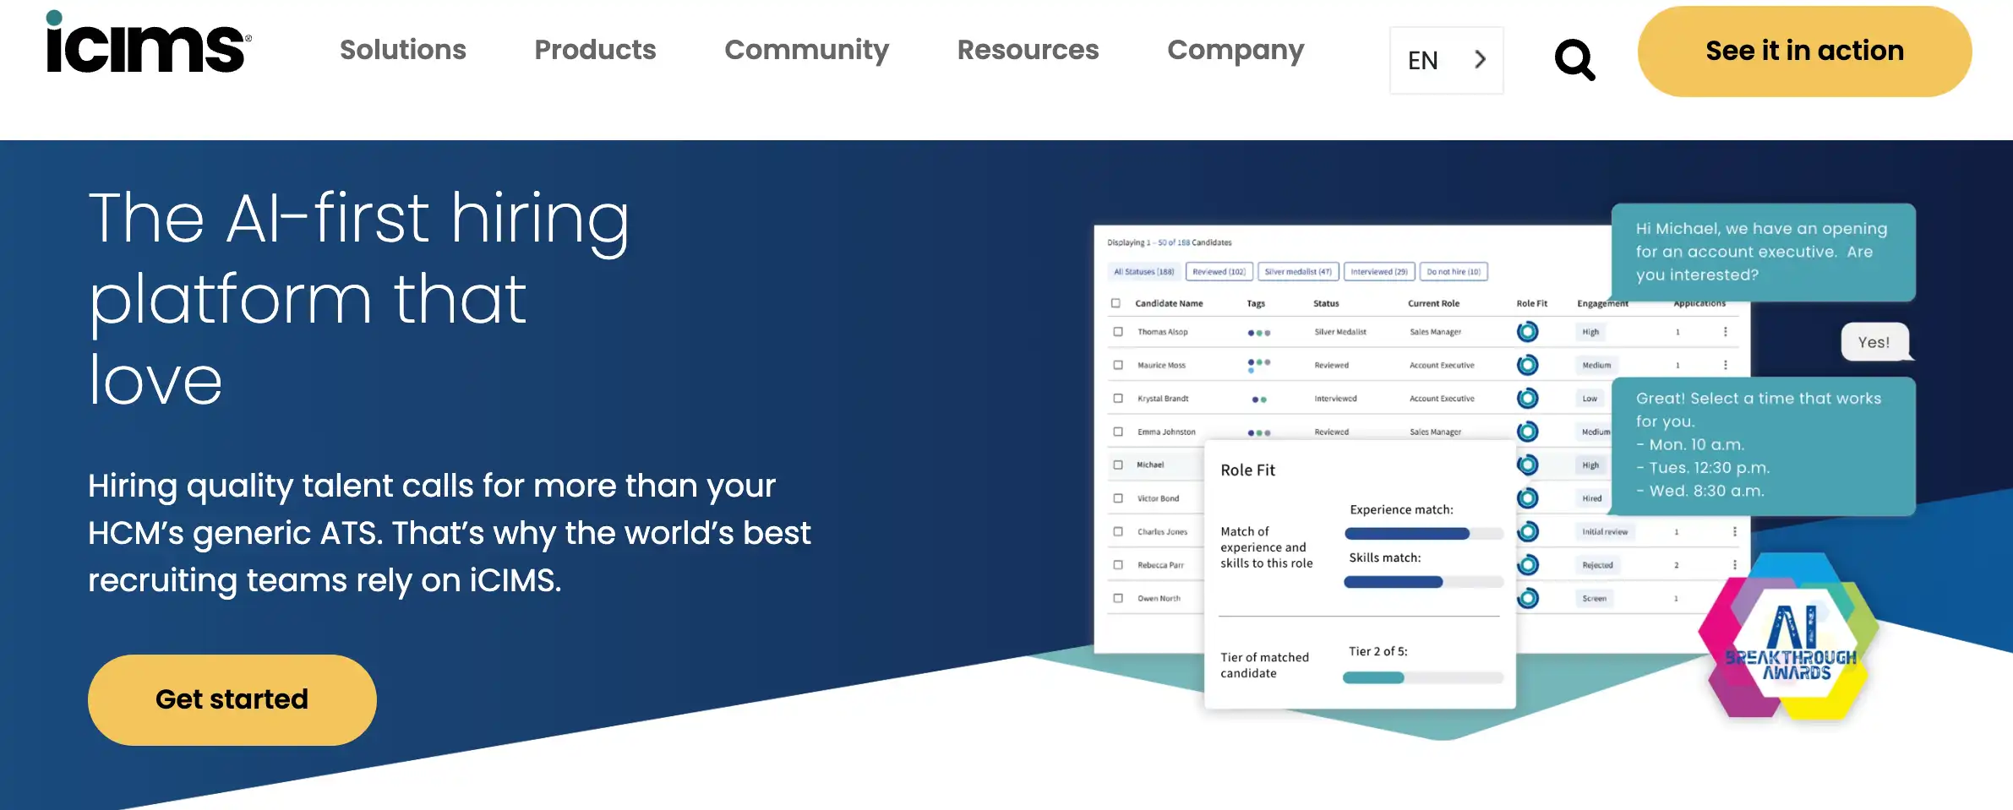Select the Interviewed (29) filter tab
The image size is (2013, 810).
1379,272
